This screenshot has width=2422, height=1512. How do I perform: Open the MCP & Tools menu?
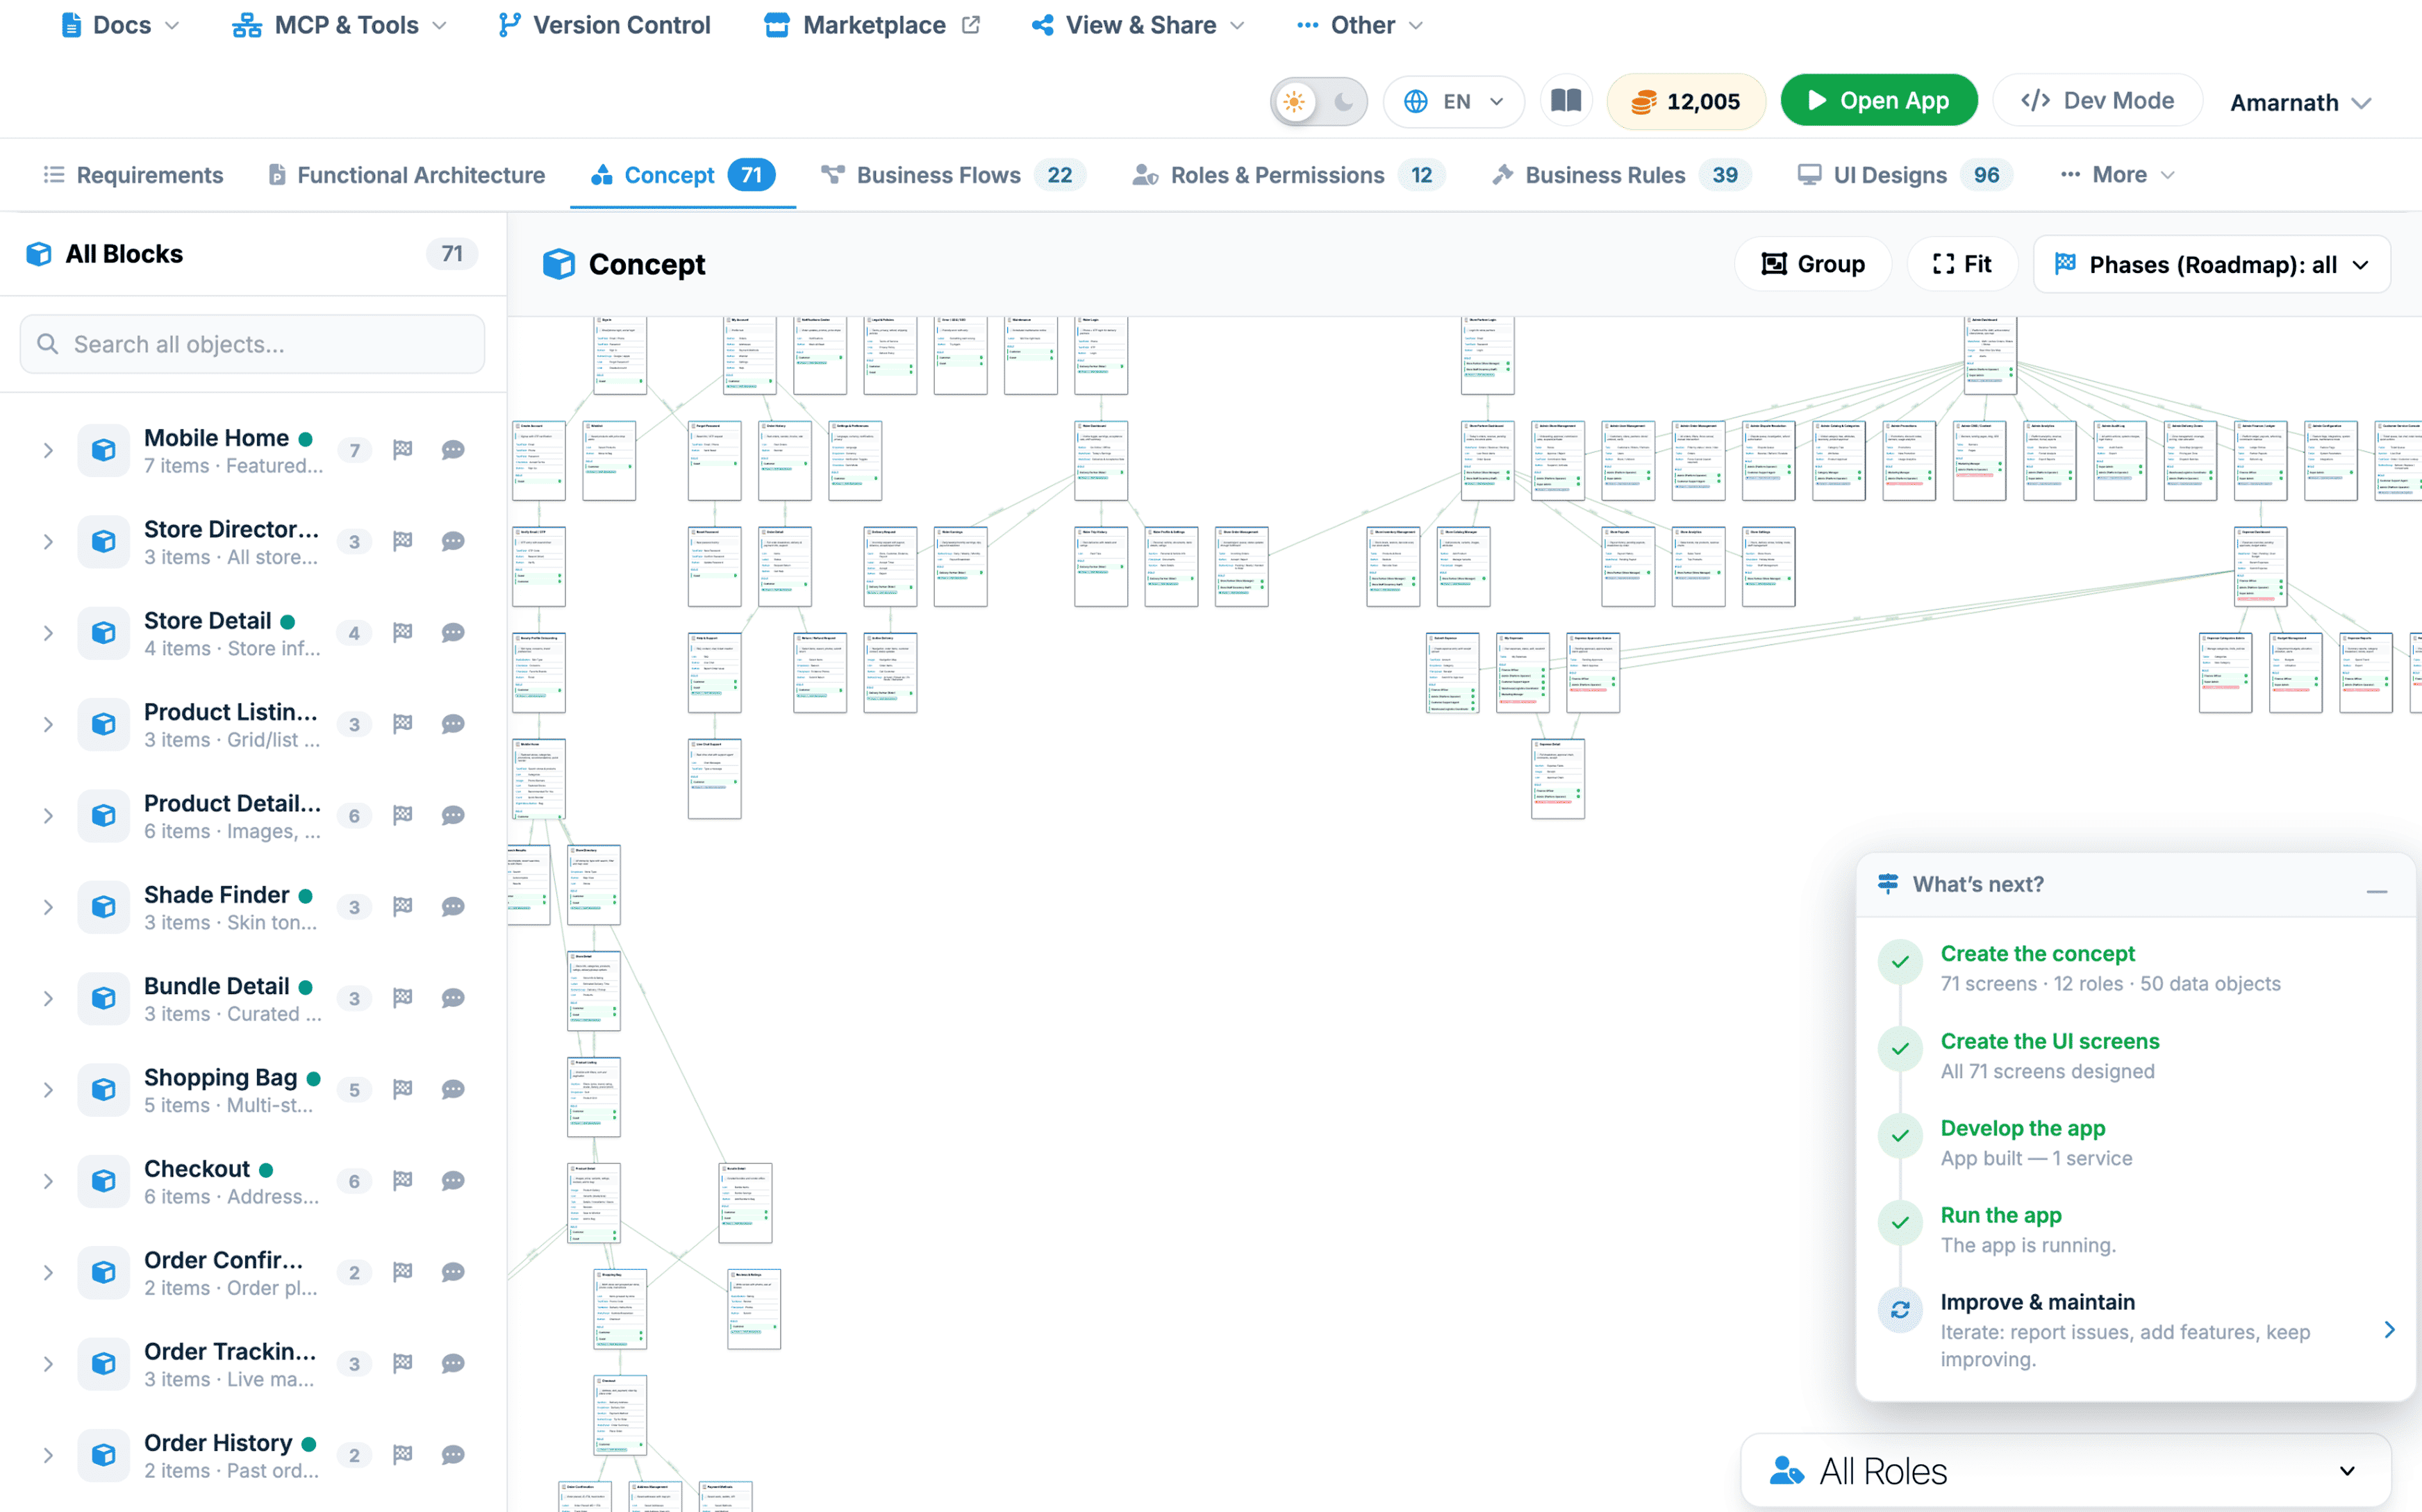[x=339, y=25]
